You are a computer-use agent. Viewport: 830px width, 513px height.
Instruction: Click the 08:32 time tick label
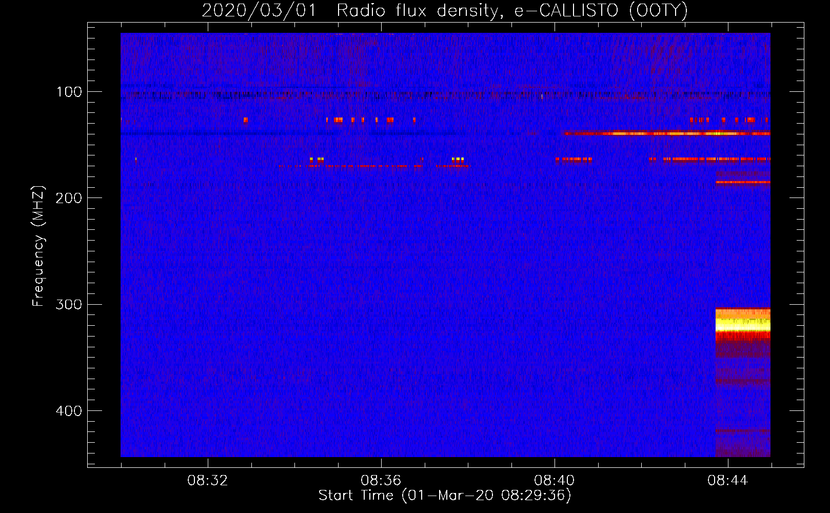(x=207, y=481)
